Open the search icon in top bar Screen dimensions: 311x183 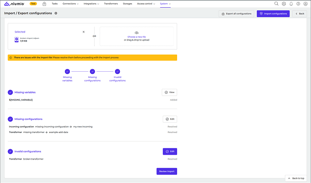point(276,4)
